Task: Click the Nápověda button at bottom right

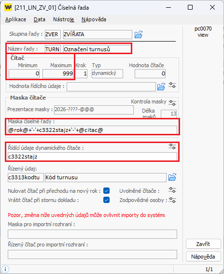Action: coord(203,257)
